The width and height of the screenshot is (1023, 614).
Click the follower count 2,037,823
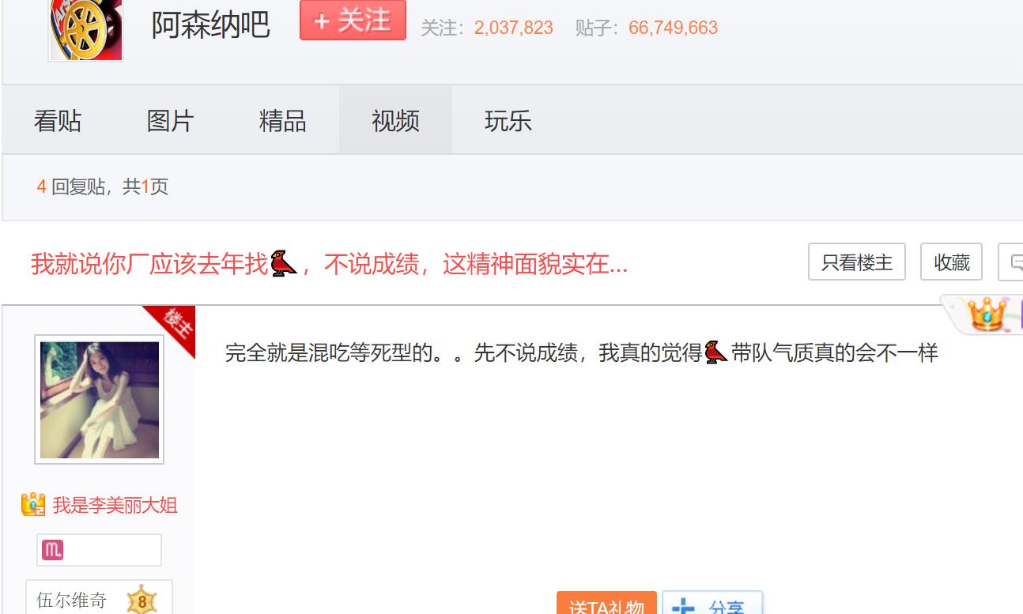tap(514, 28)
